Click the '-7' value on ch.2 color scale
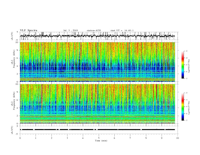The image size is (200, 155). [x=186, y=120]
